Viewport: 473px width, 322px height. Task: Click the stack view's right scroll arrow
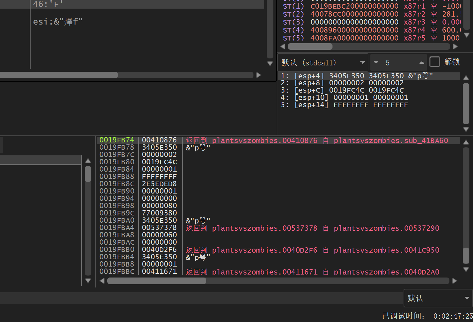tap(455, 281)
